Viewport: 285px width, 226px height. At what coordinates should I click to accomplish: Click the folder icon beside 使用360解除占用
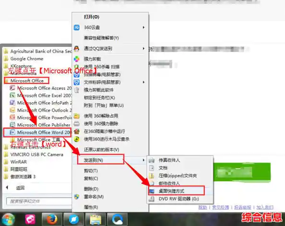76,116
